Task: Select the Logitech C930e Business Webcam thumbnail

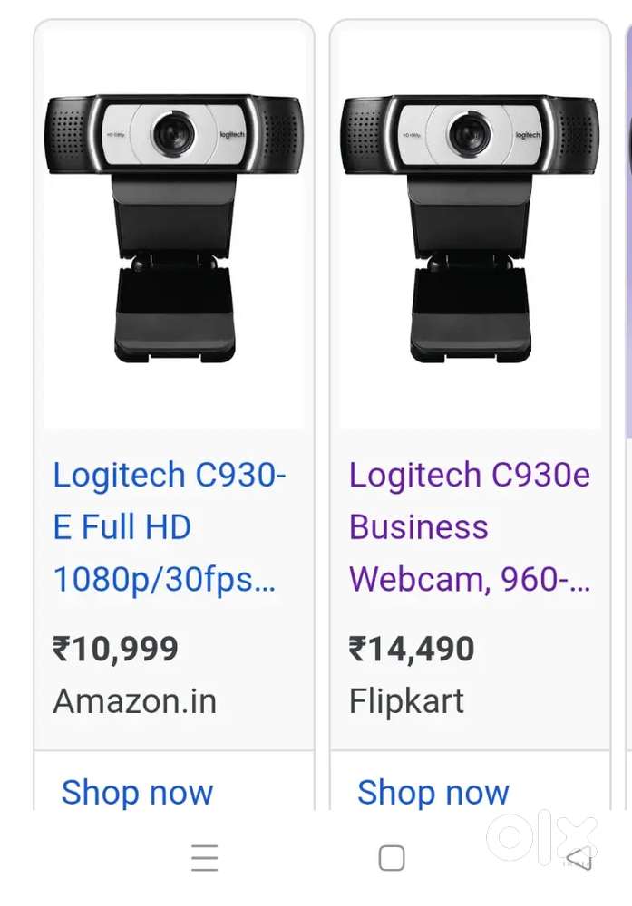Action: click(470, 226)
